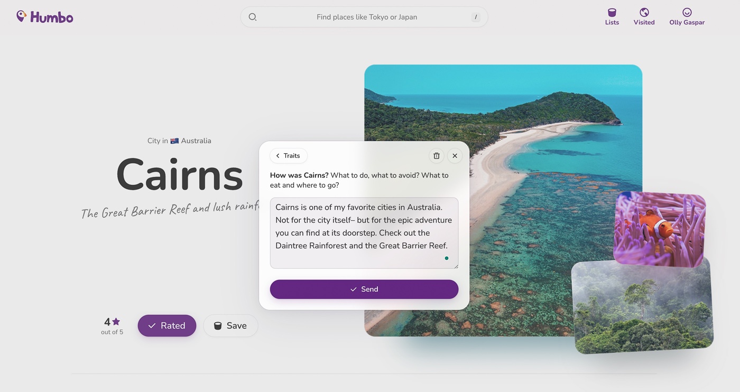The width and height of the screenshot is (740, 392).
Task: Click inside the review text area
Action: pos(364,232)
